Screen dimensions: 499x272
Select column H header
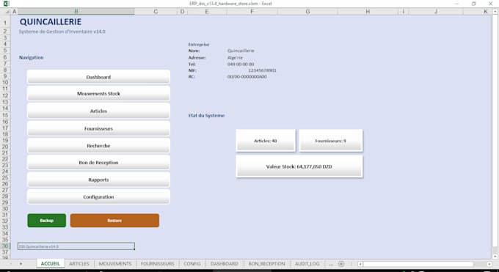click(x=368, y=12)
